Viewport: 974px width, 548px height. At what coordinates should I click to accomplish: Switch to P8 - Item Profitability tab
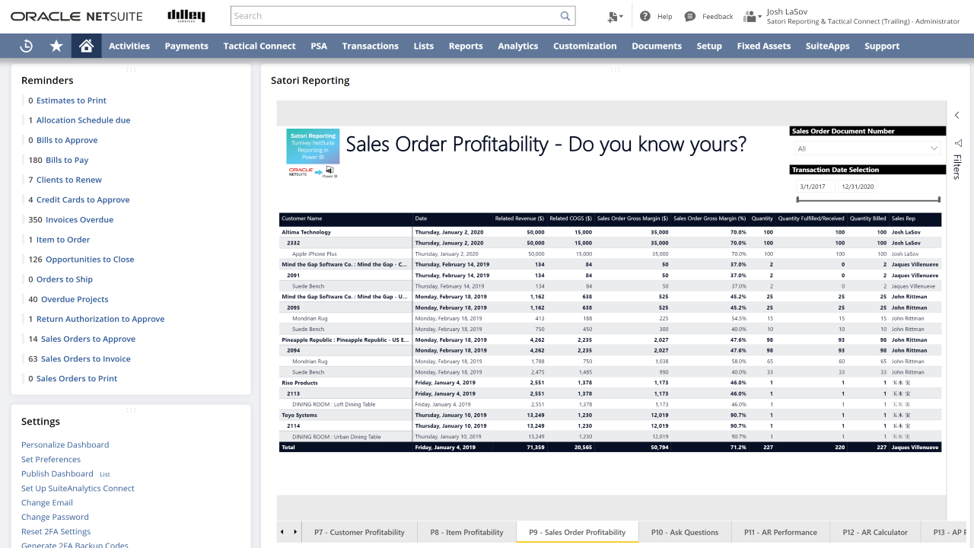(x=467, y=532)
